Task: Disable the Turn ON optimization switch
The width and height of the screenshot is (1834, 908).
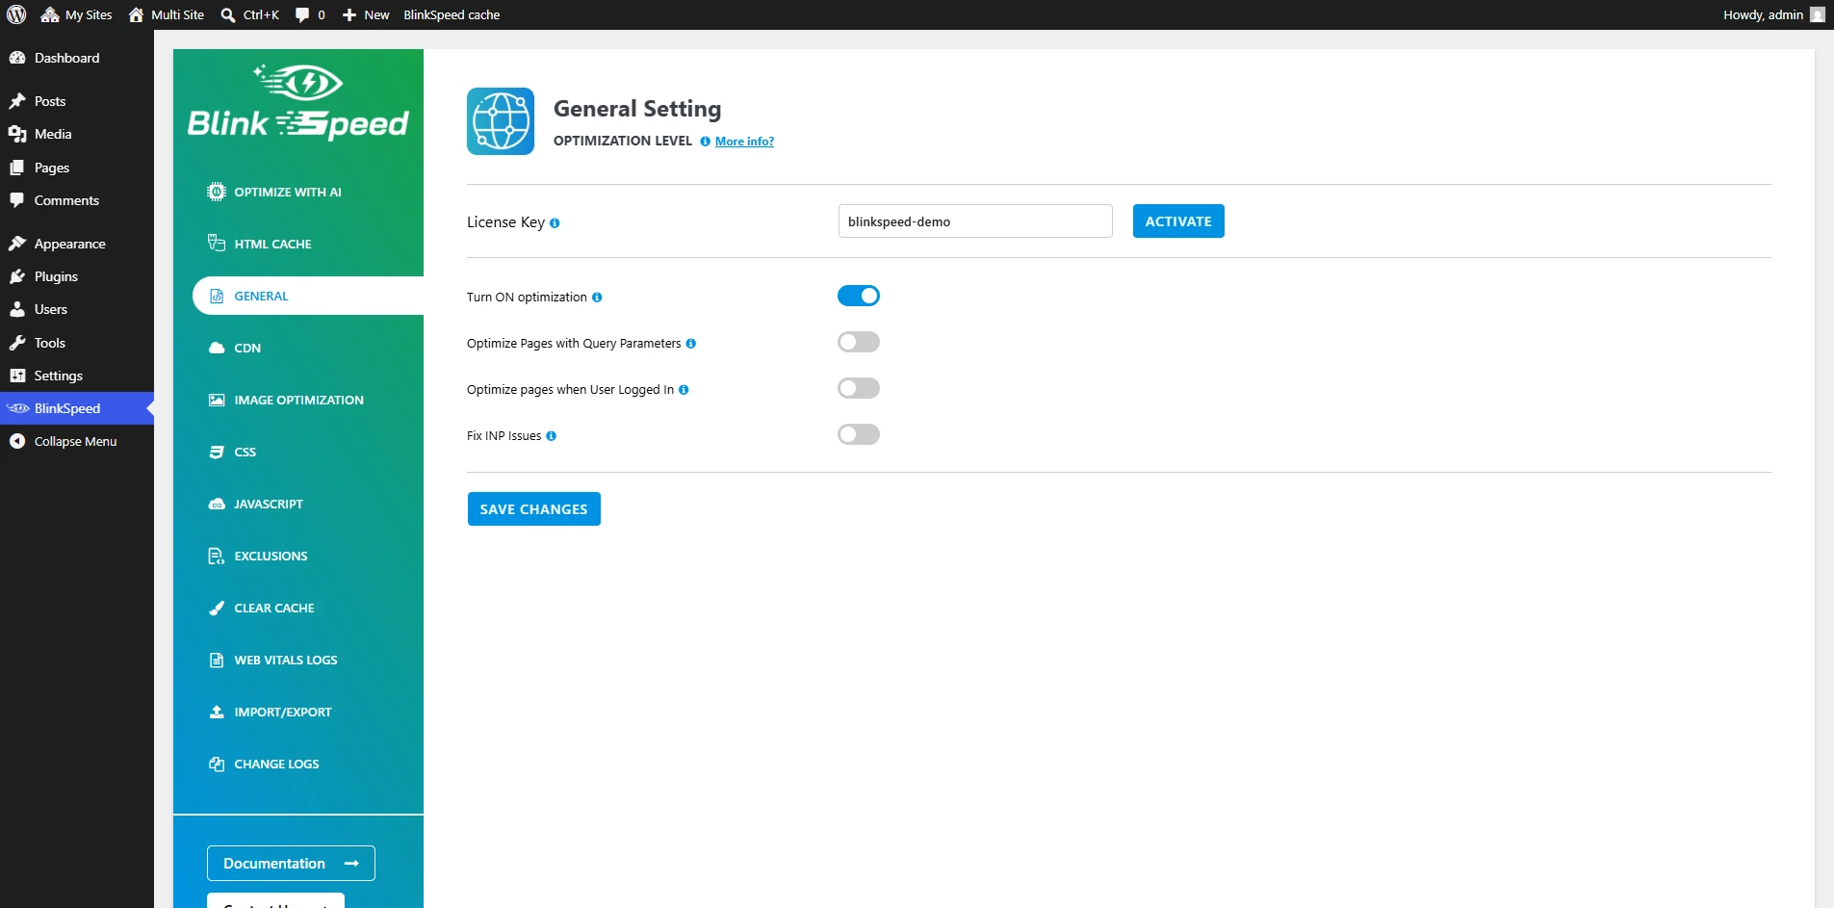Action: [859, 296]
